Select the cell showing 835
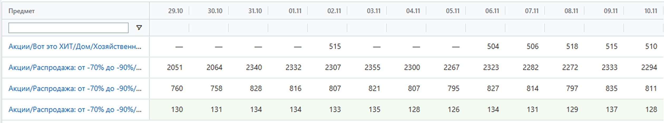 tap(611, 89)
